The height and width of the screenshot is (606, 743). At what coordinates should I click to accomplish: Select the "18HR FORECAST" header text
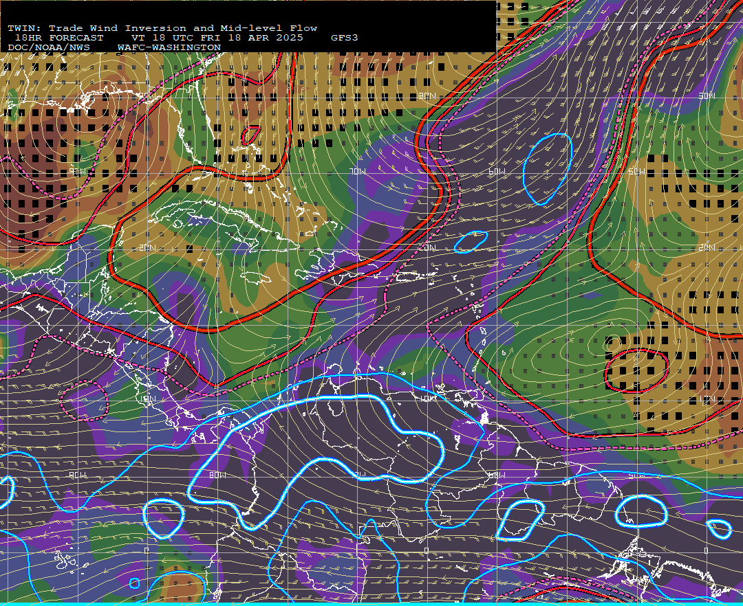click(58, 37)
